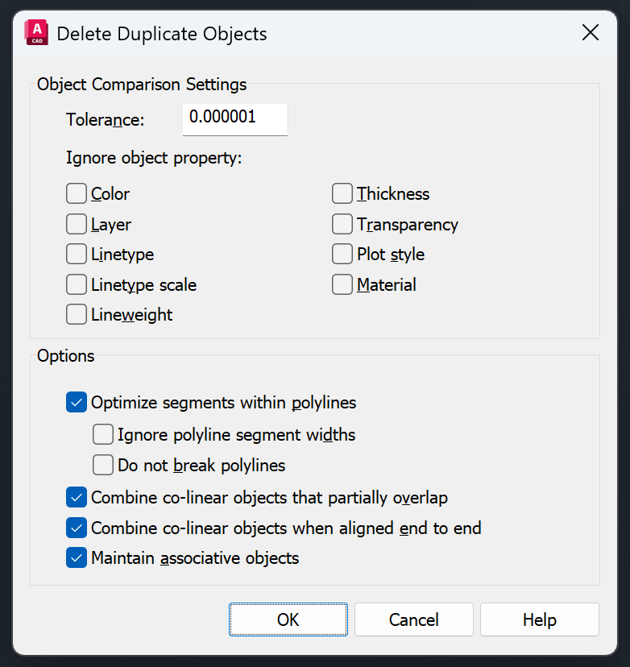Check the Layer property checkbox
Viewport: 630px width, 667px height.
[x=76, y=224]
